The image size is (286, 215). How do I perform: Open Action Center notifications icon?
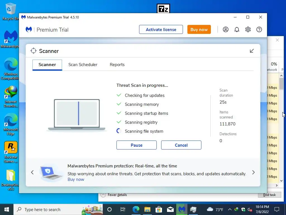(x=277, y=209)
